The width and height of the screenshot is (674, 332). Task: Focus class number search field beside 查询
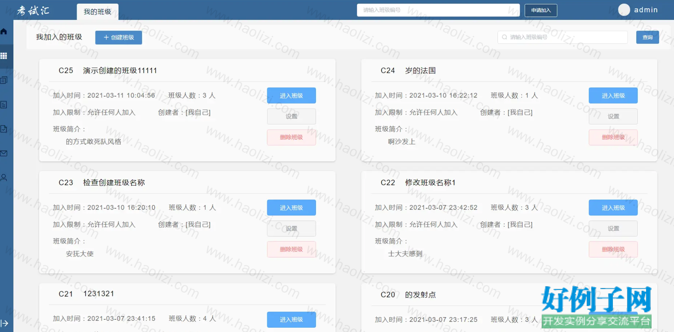pyautogui.click(x=563, y=37)
